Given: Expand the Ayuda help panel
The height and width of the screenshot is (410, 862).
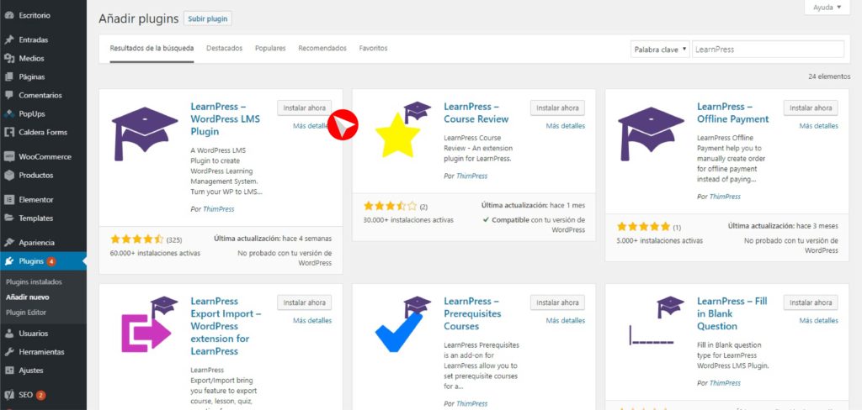Looking at the screenshot, I should pos(827,8).
